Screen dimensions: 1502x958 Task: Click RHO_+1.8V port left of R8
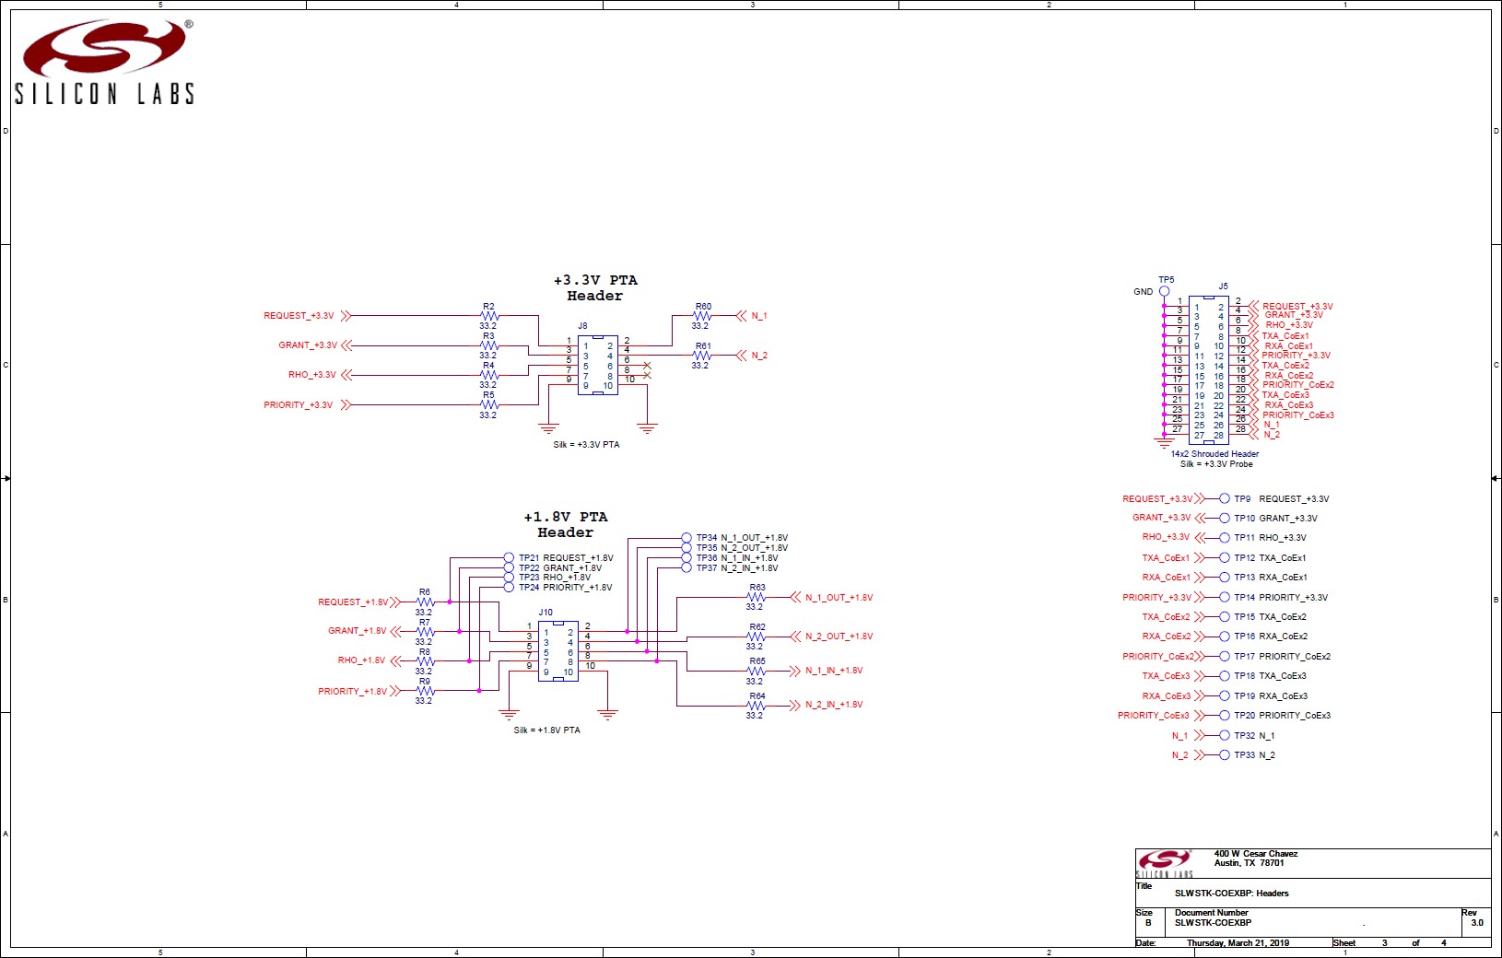tap(369, 661)
